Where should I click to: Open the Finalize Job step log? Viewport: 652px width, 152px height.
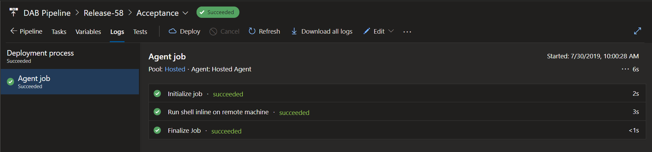click(184, 131)
